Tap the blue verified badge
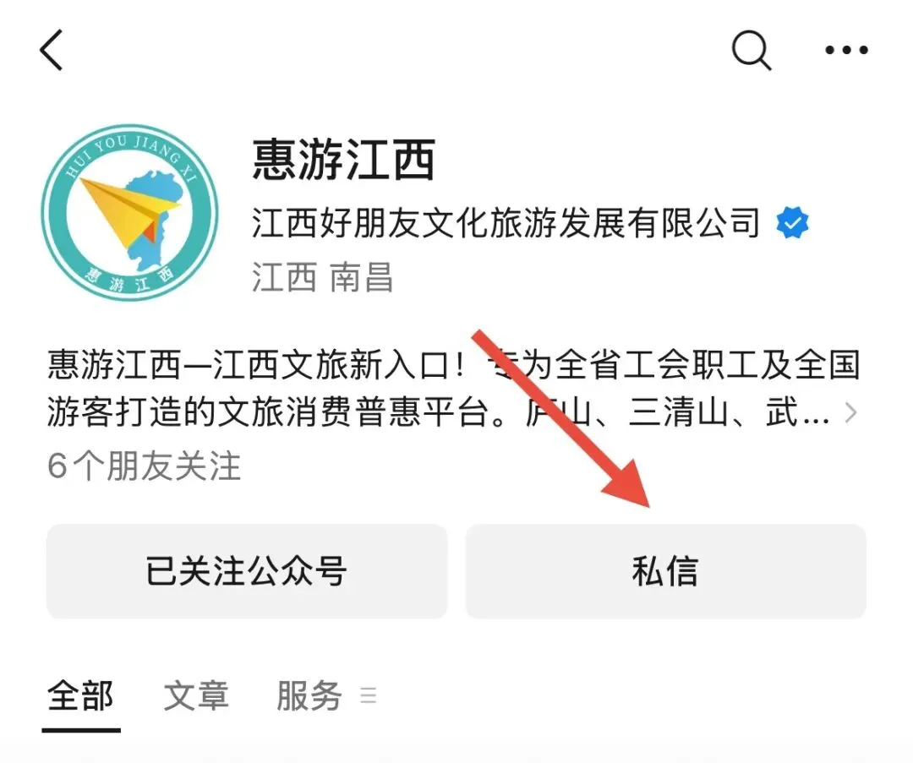 [x=792, y=222]
